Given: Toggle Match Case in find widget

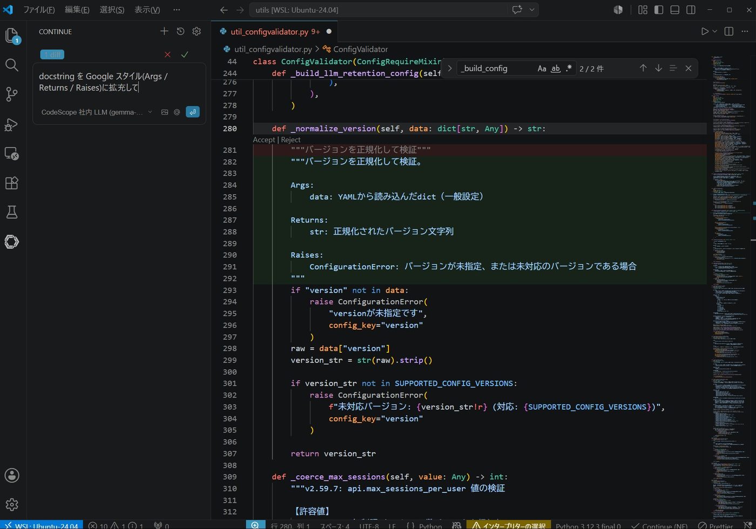Looking at the screenshot, I should click(x=542, y=68).
